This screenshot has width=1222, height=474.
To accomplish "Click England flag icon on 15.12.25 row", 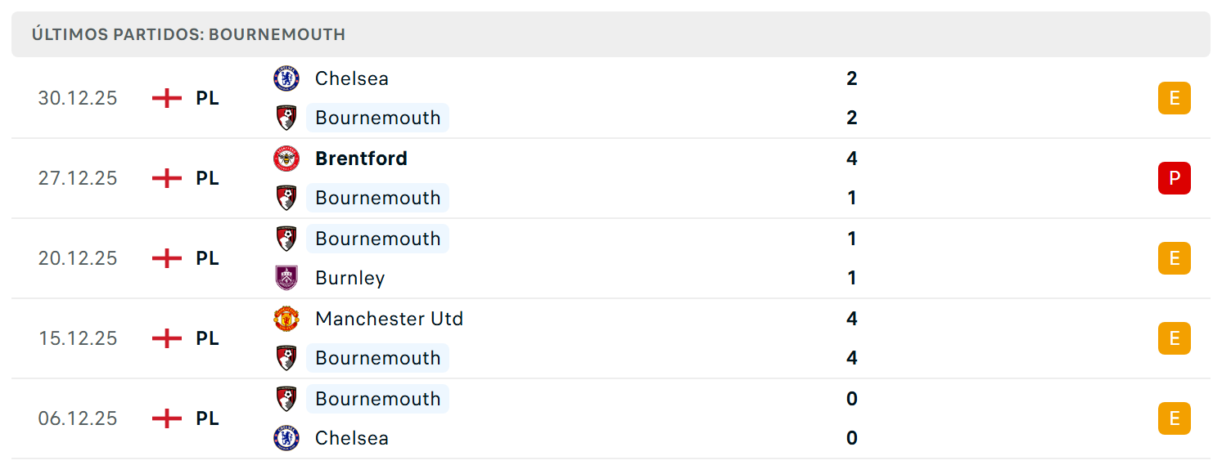I will coord(167,338).
